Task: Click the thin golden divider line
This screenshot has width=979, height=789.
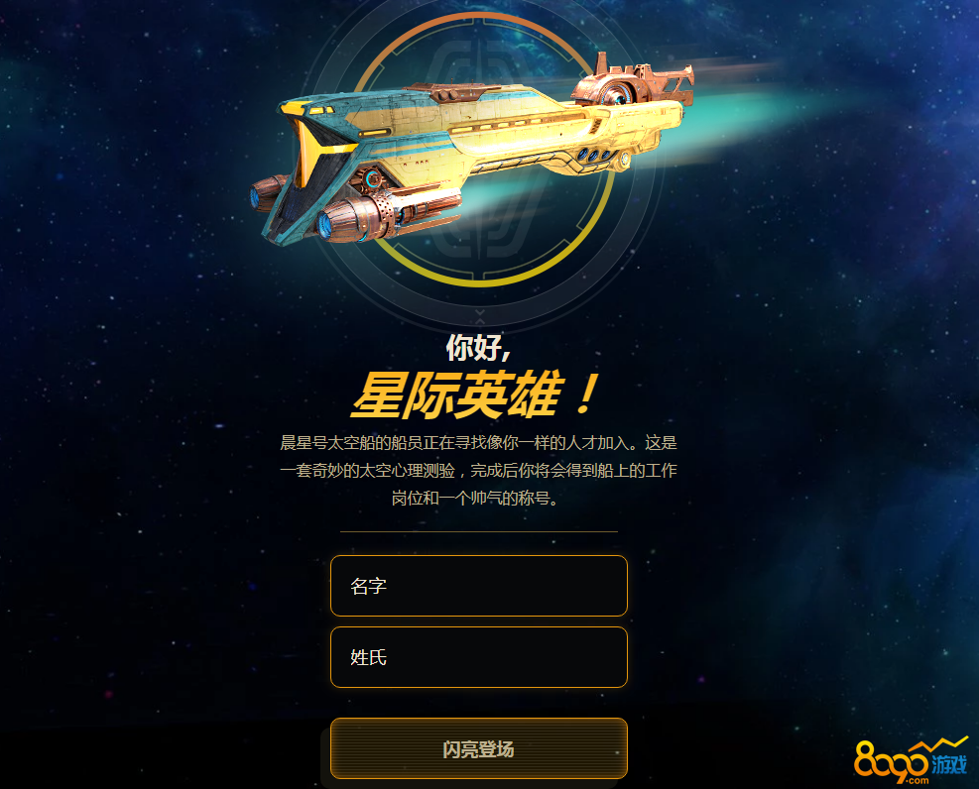Action: tap(479, 532)
